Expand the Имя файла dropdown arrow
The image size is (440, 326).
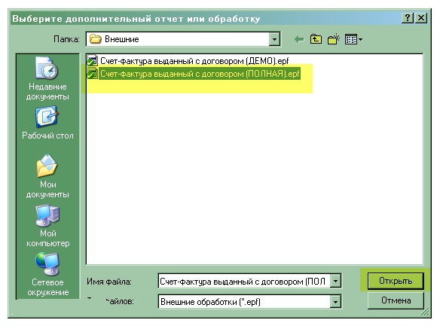pos(335,281)
